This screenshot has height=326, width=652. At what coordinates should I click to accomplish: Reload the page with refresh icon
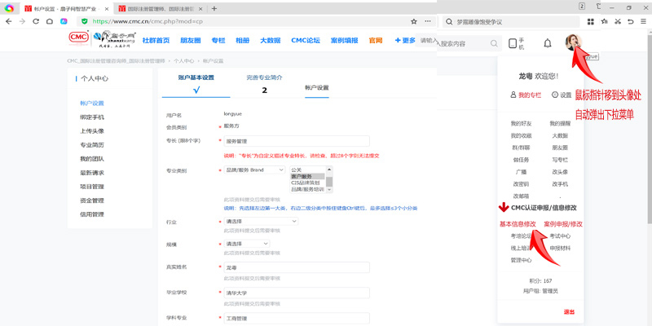[x=36, y=21]
